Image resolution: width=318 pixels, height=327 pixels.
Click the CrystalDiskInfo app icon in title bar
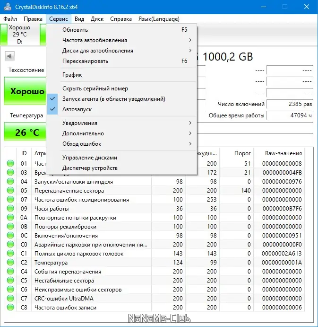click(8, 7)
